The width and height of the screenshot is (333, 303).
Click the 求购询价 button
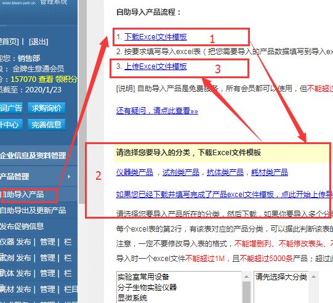coord(46,108)
